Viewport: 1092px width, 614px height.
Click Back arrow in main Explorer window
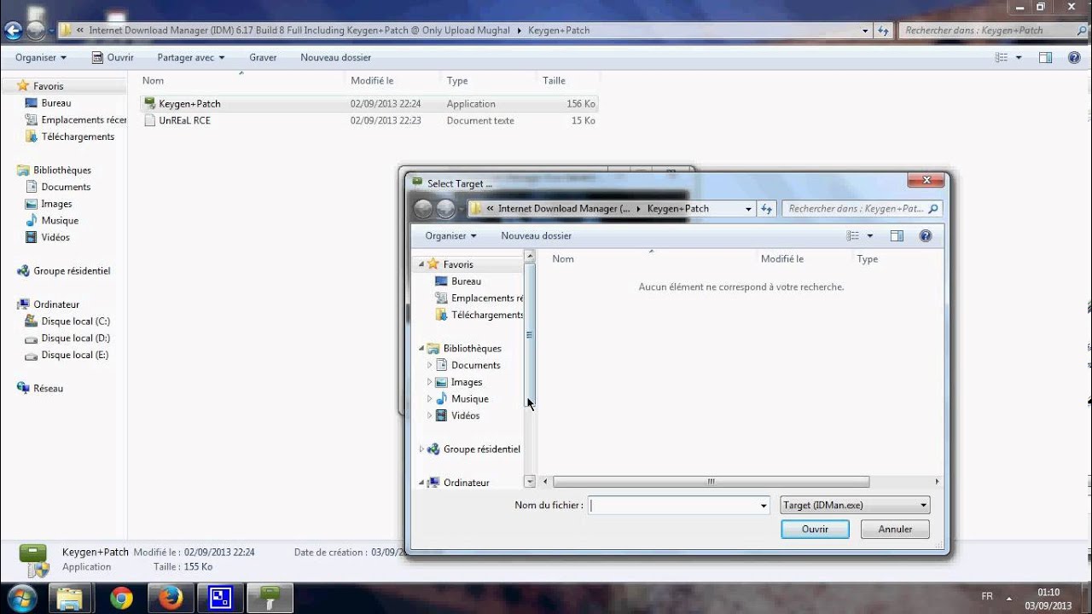[13, 32]
